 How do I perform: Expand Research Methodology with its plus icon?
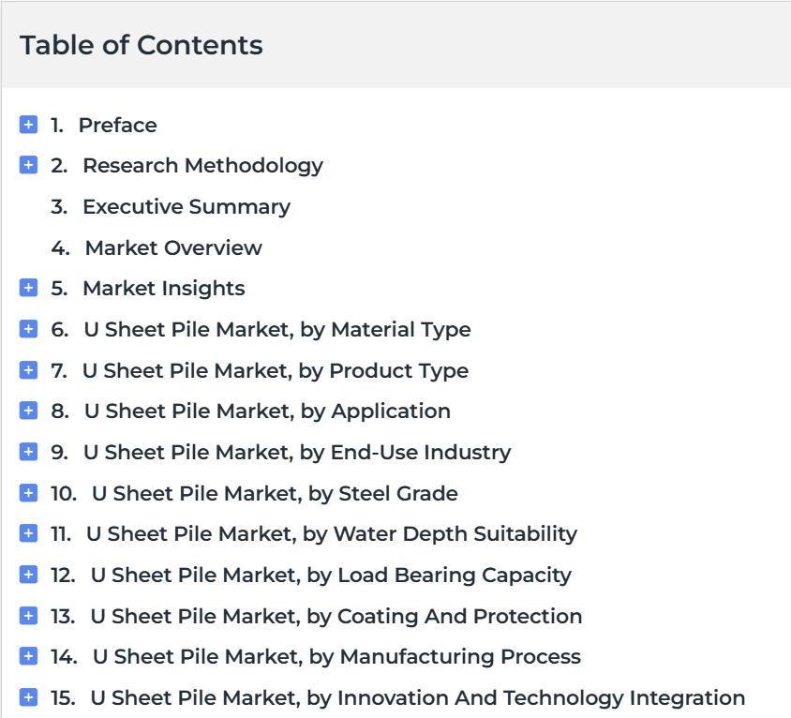point(28,165)
